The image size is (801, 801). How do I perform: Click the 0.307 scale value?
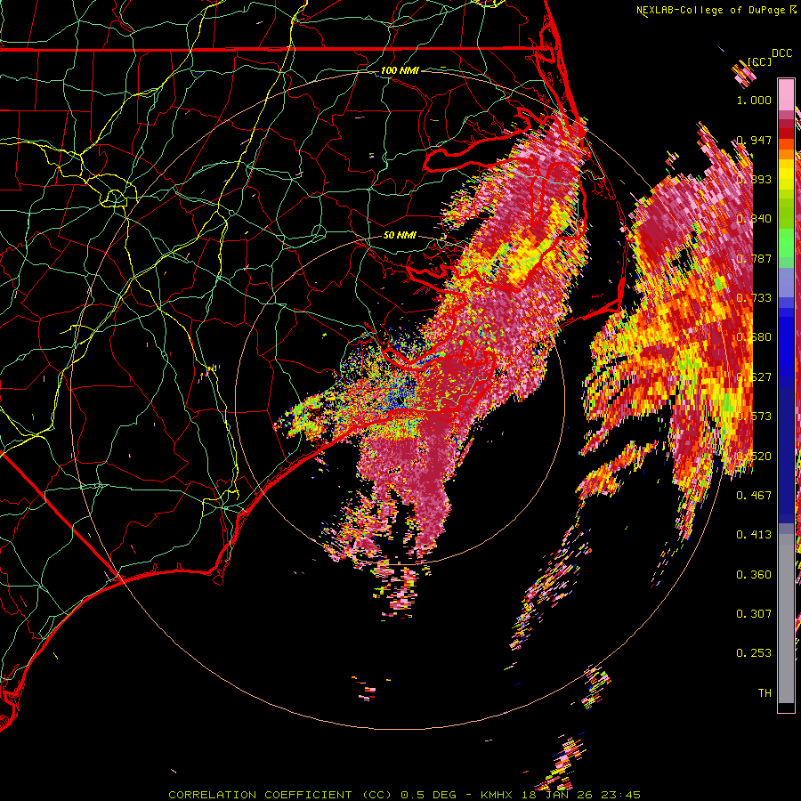click(x=754, y=614)
